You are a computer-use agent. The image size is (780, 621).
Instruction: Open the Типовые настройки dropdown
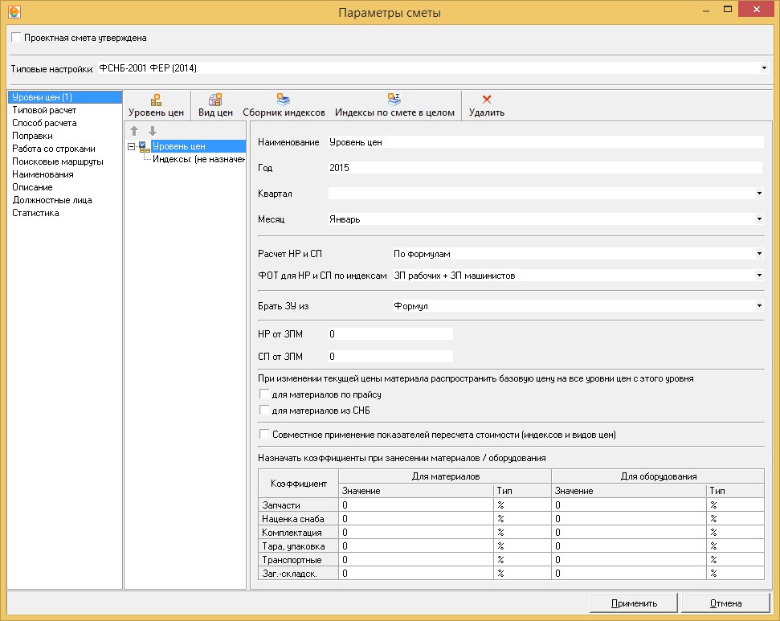point(763,68)
